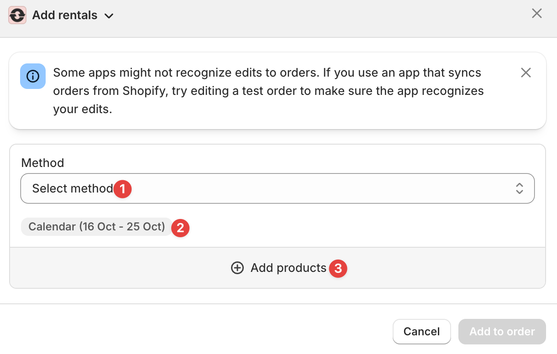Click the 'Select method' placeholder text
Screen dimensions: 557x354
[72, 188]
